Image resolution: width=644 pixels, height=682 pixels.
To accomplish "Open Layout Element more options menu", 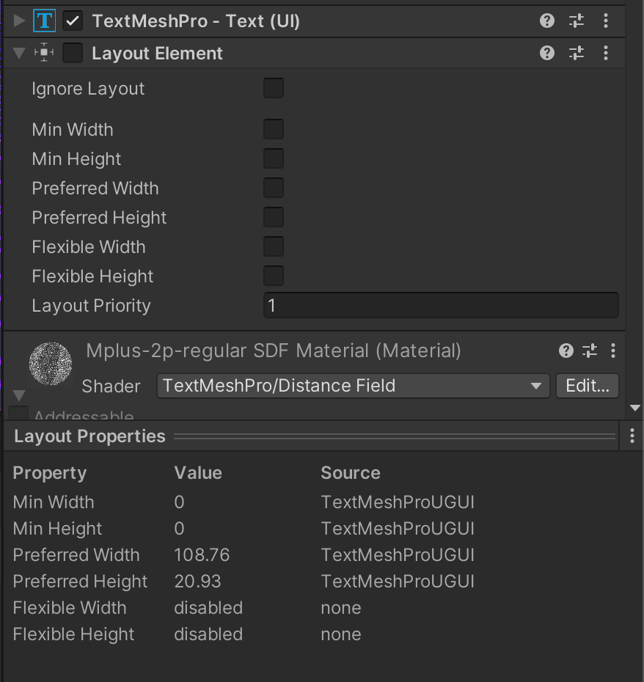I will click(x=606, y=53).
